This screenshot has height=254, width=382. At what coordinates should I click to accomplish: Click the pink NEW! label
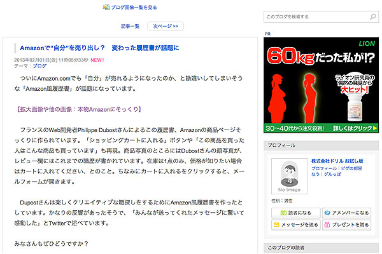click(97, 60)
